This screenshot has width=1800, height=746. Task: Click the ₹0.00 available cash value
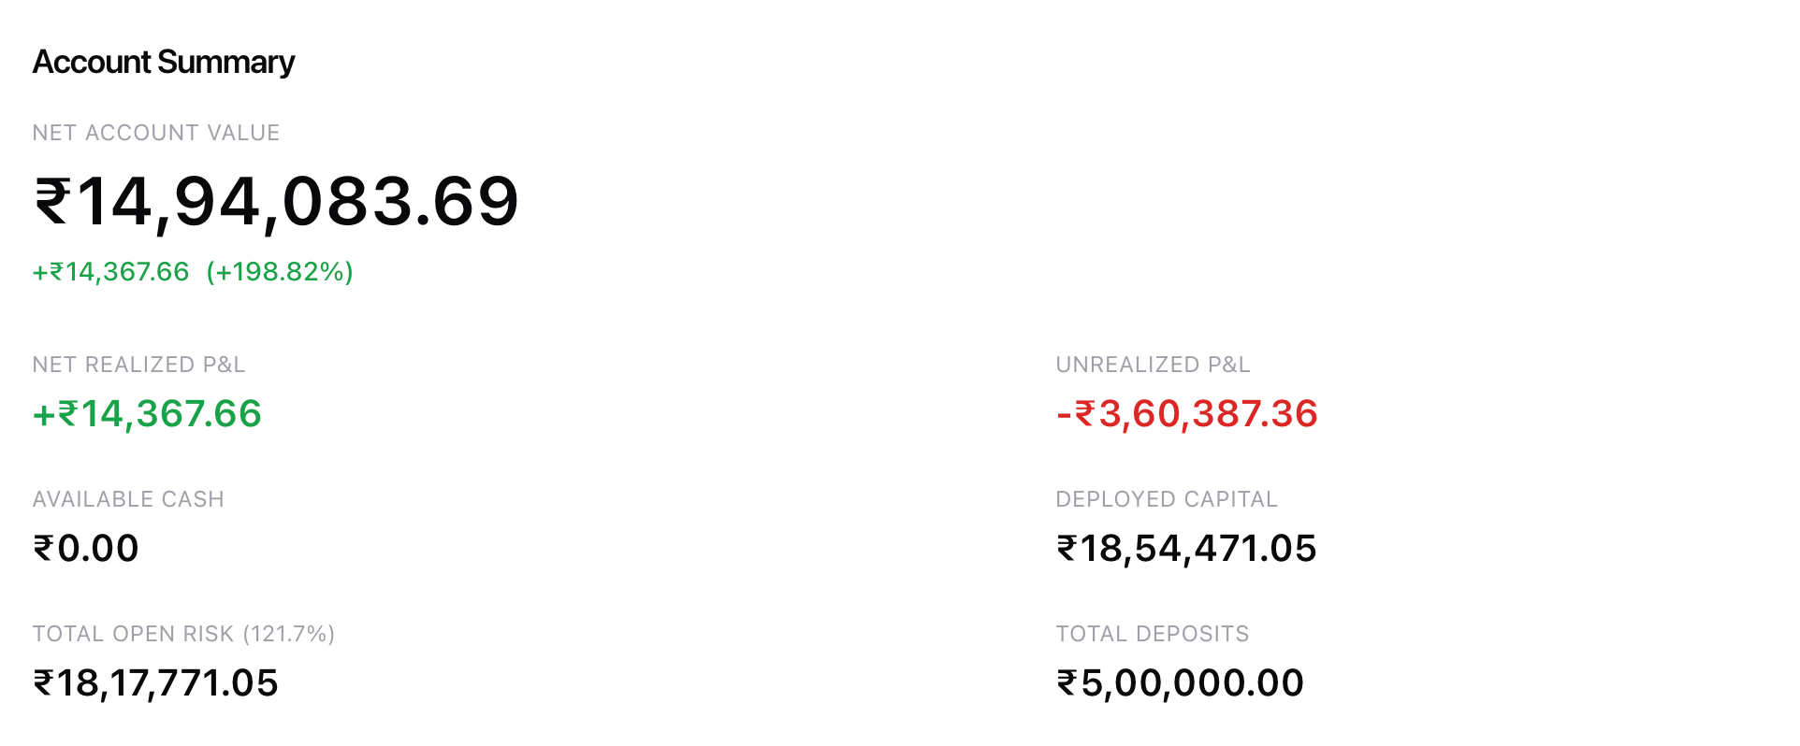point(86,549)
